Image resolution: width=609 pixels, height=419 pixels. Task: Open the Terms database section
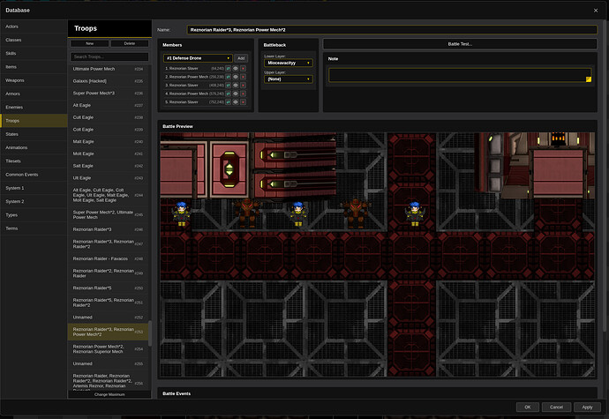coord(34,228)
